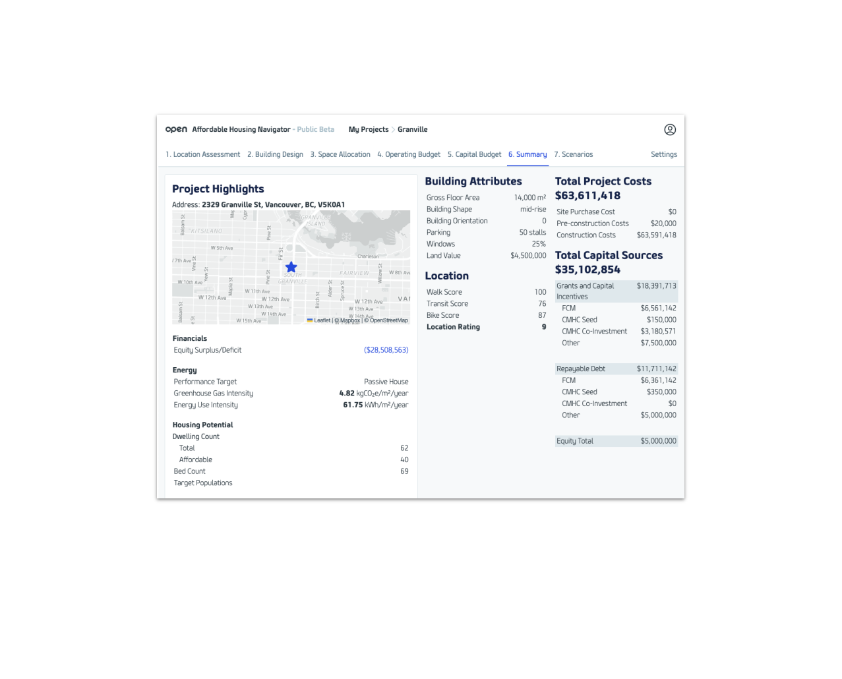The image size is (842, 679).
Task: Collapse the Repayable Debt section
Action: pos(616,369)
